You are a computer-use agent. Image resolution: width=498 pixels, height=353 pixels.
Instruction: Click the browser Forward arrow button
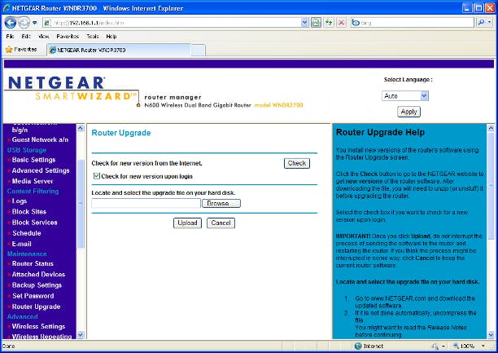(24, 23)
